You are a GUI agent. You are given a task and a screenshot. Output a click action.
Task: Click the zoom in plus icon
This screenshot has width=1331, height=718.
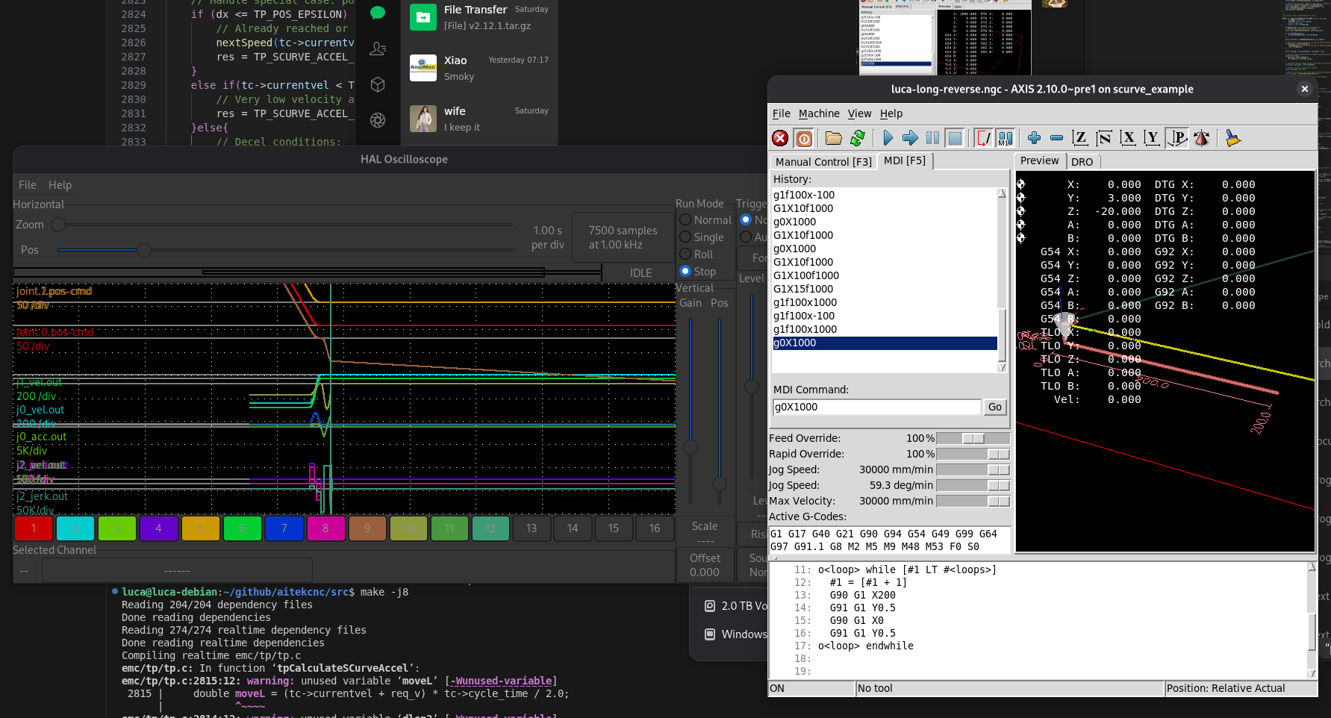1034,138
